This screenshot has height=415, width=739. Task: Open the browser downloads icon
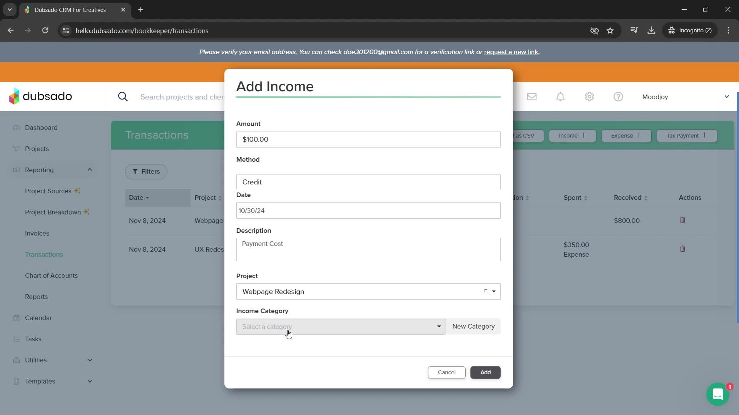(651, 30)
